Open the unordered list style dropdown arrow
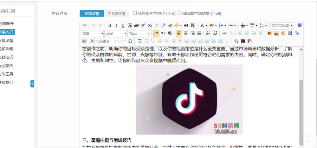 (x=235, y=25)
